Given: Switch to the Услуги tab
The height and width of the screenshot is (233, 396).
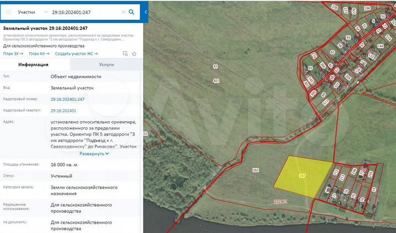Looking at the screenshot, I should coord(106,65).
